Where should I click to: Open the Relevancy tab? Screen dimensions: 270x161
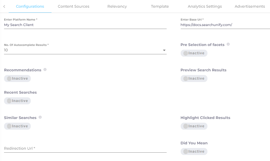pos(117,6)
